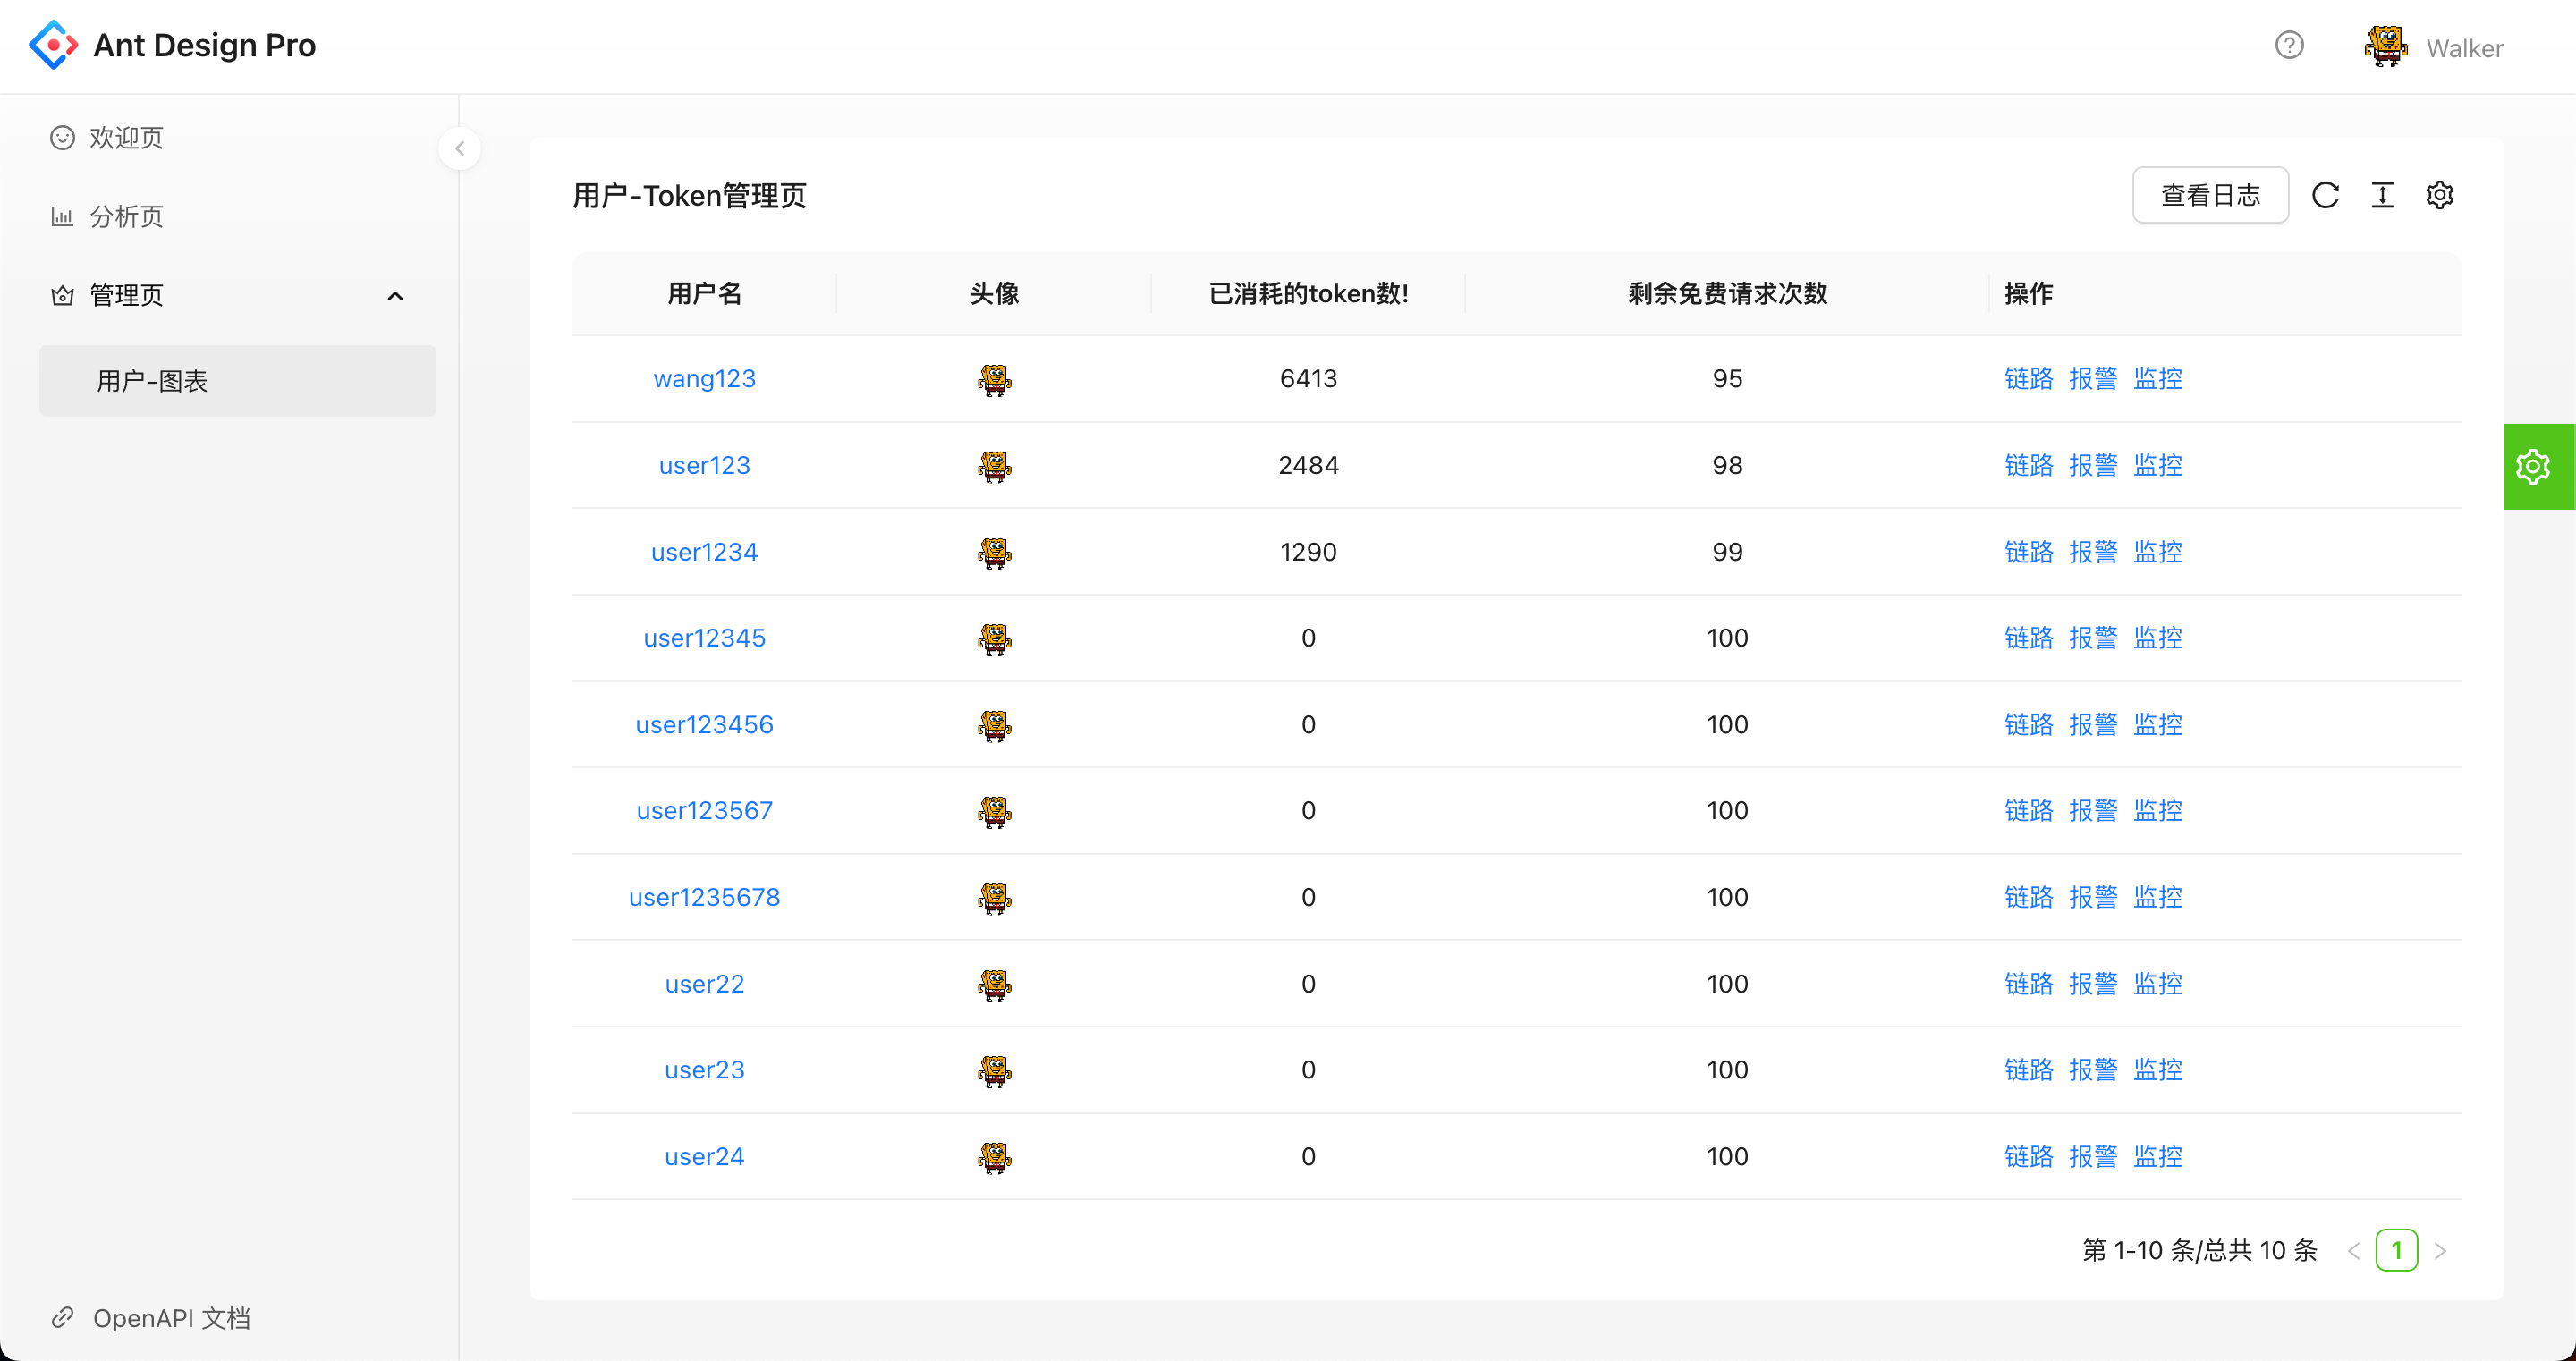Click 监控 in the user1235678 row
Screen dimensions: 2576x1361
[x=2158, y=898]
